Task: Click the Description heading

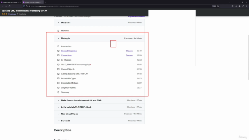Action: [63, 130]
